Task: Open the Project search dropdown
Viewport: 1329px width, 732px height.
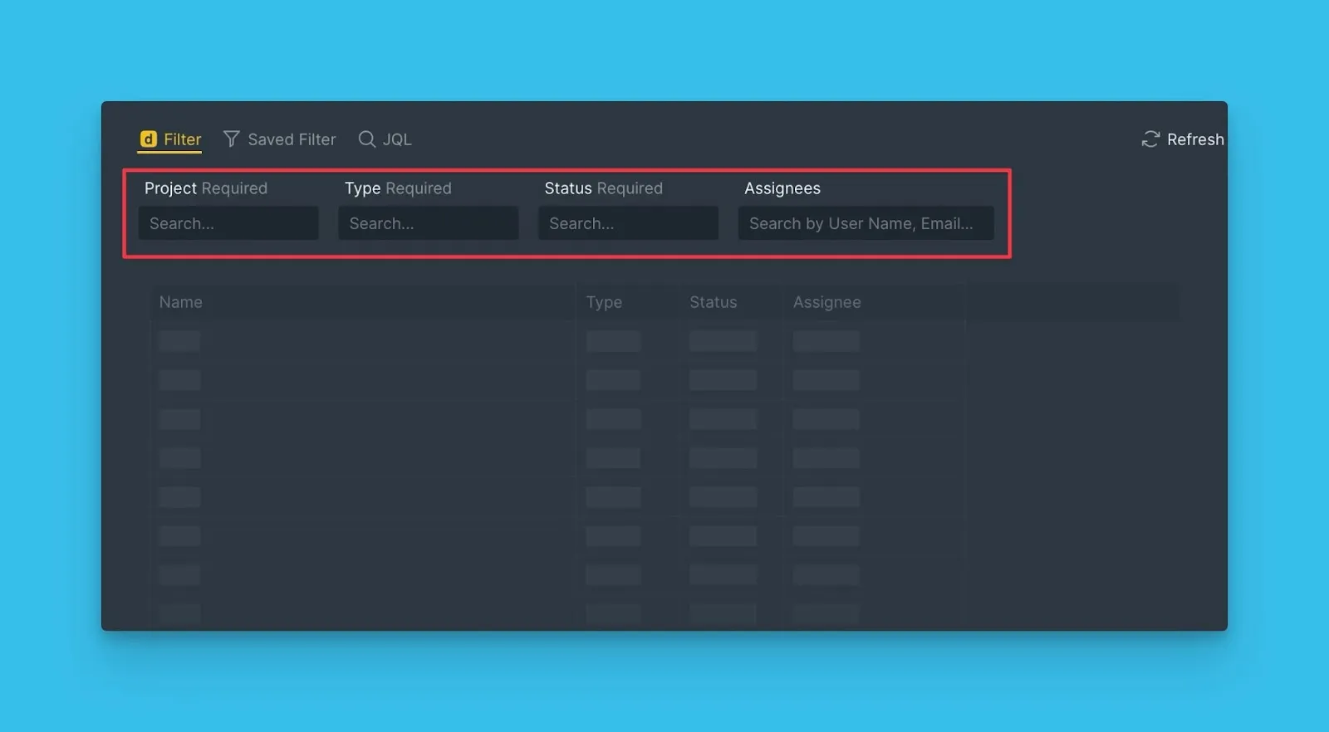Action: (x=228, y=223)
